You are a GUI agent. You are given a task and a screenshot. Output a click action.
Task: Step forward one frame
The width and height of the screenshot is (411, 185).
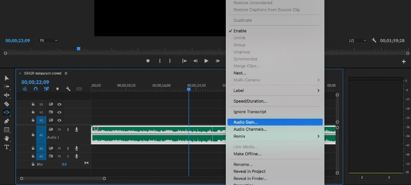(218, 61)
